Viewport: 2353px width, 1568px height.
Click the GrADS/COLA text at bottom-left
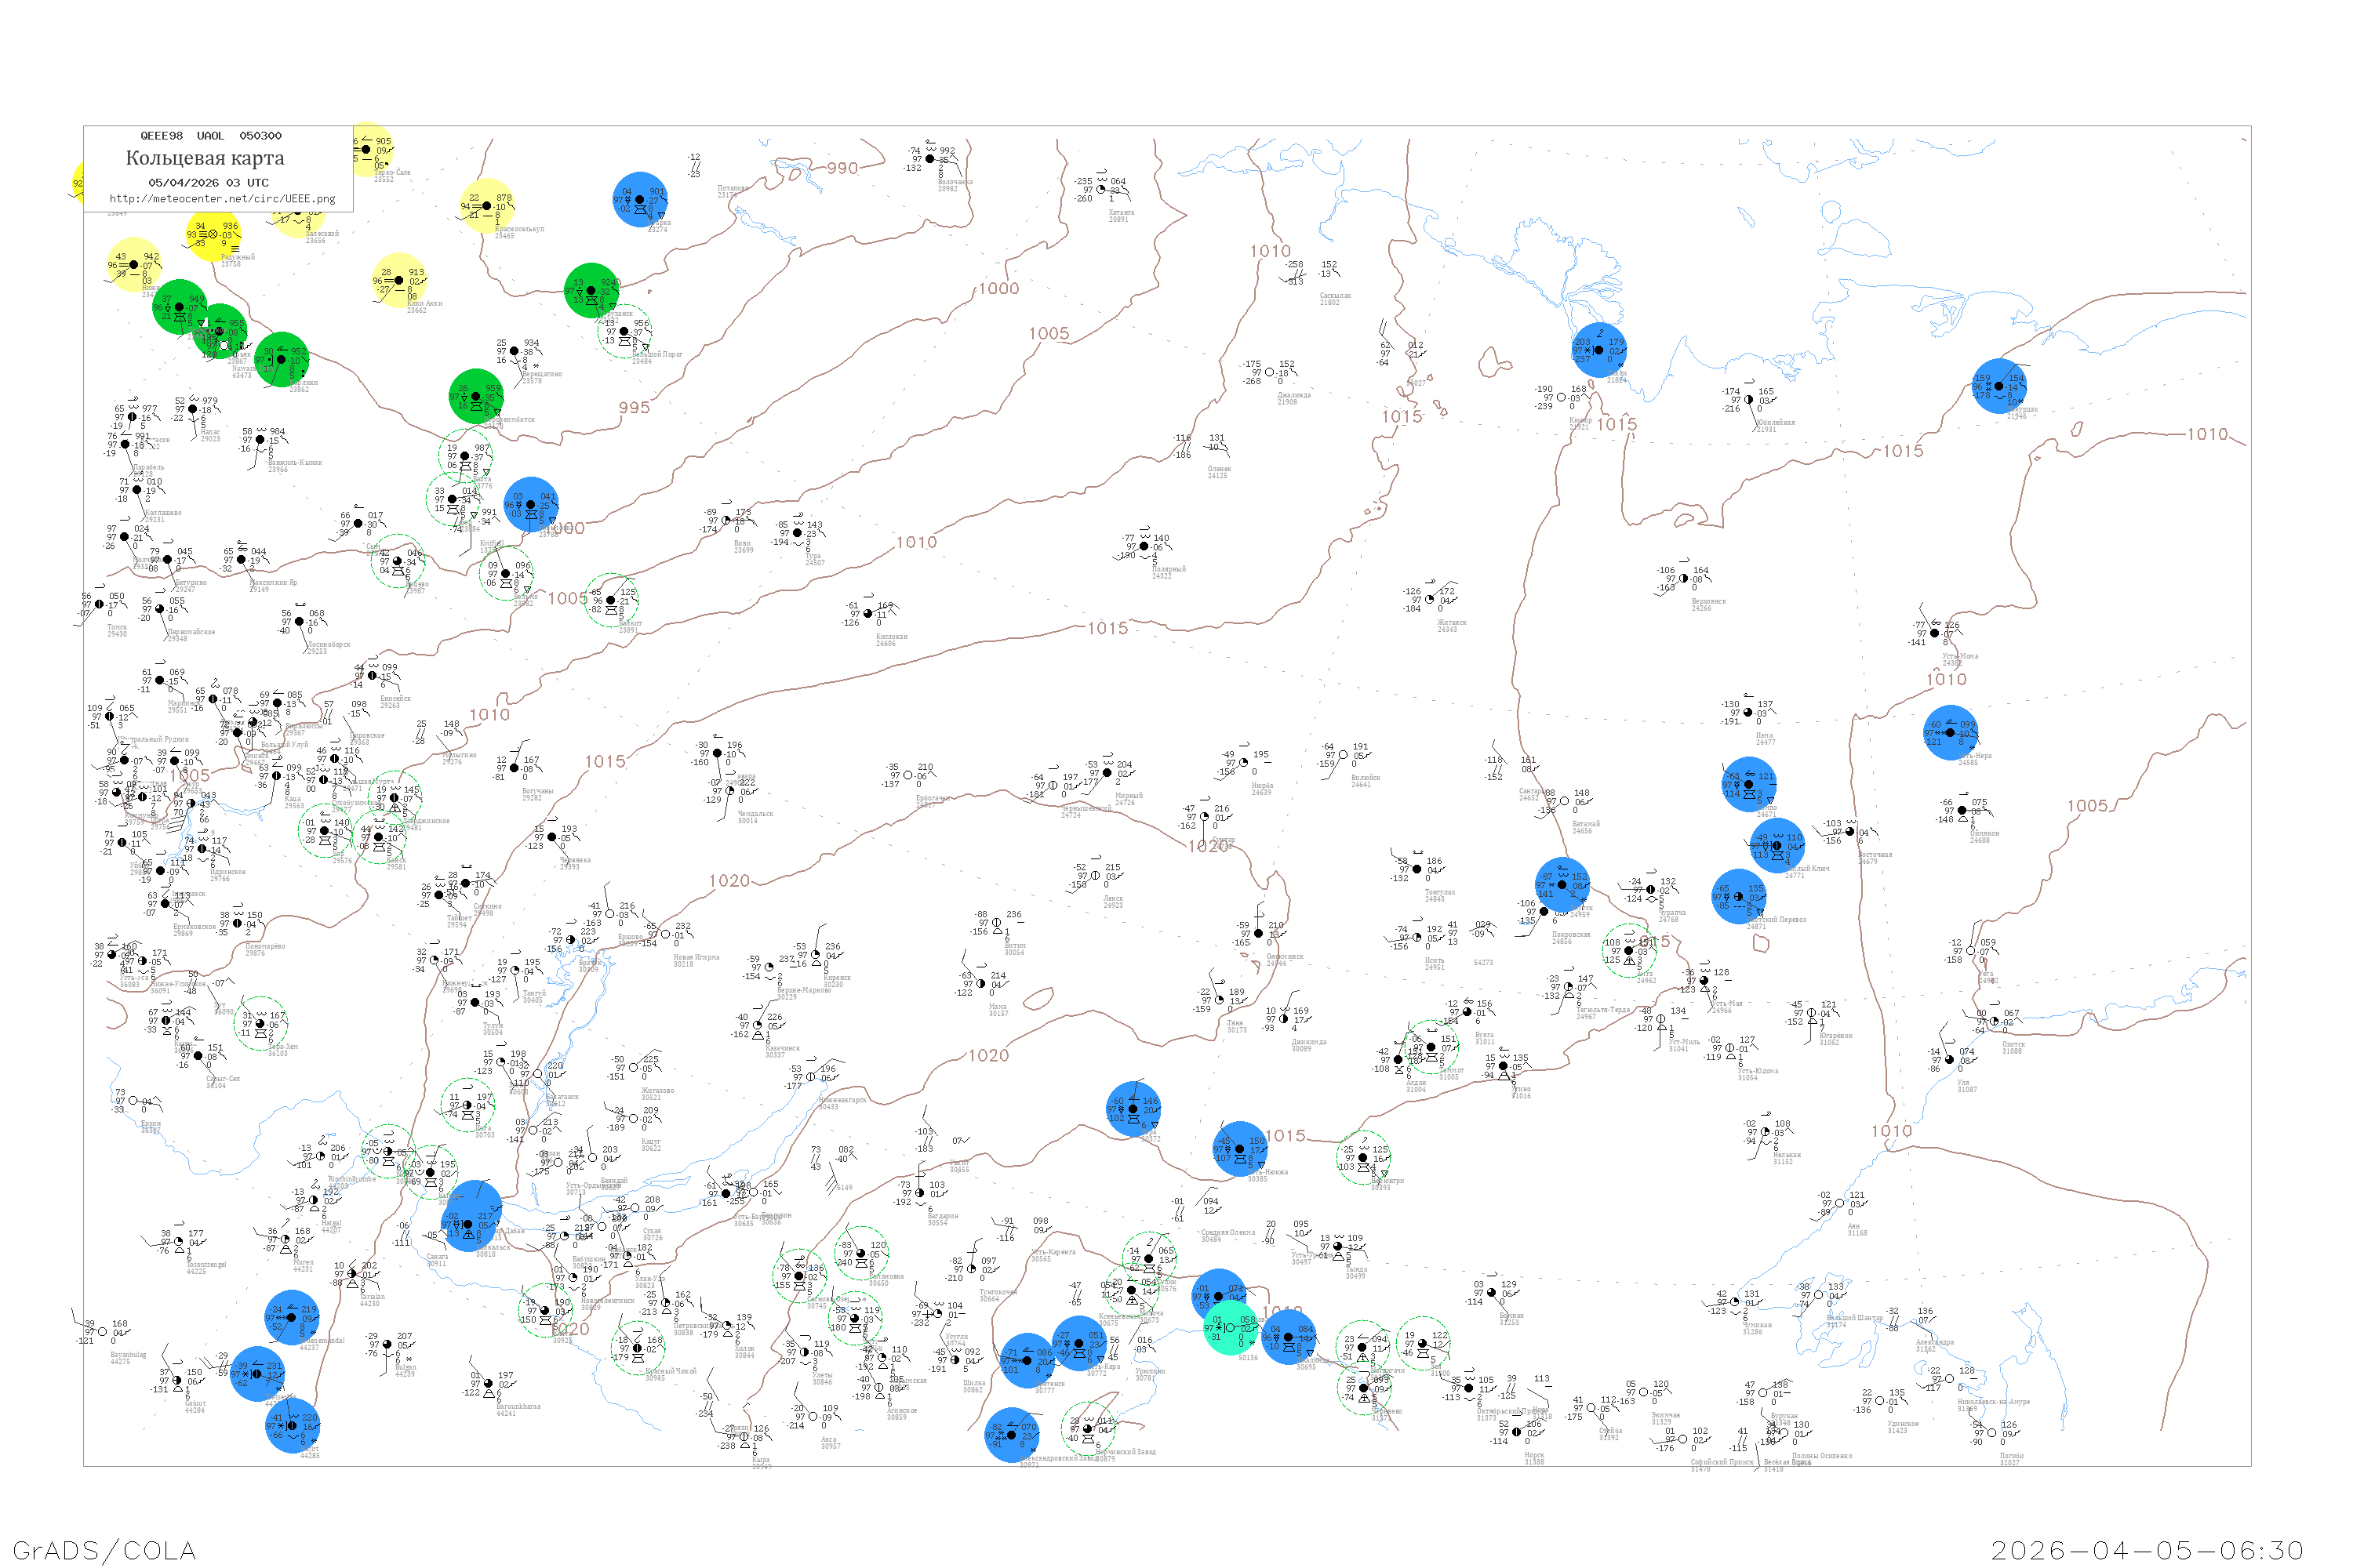(x=104, y=1550)
